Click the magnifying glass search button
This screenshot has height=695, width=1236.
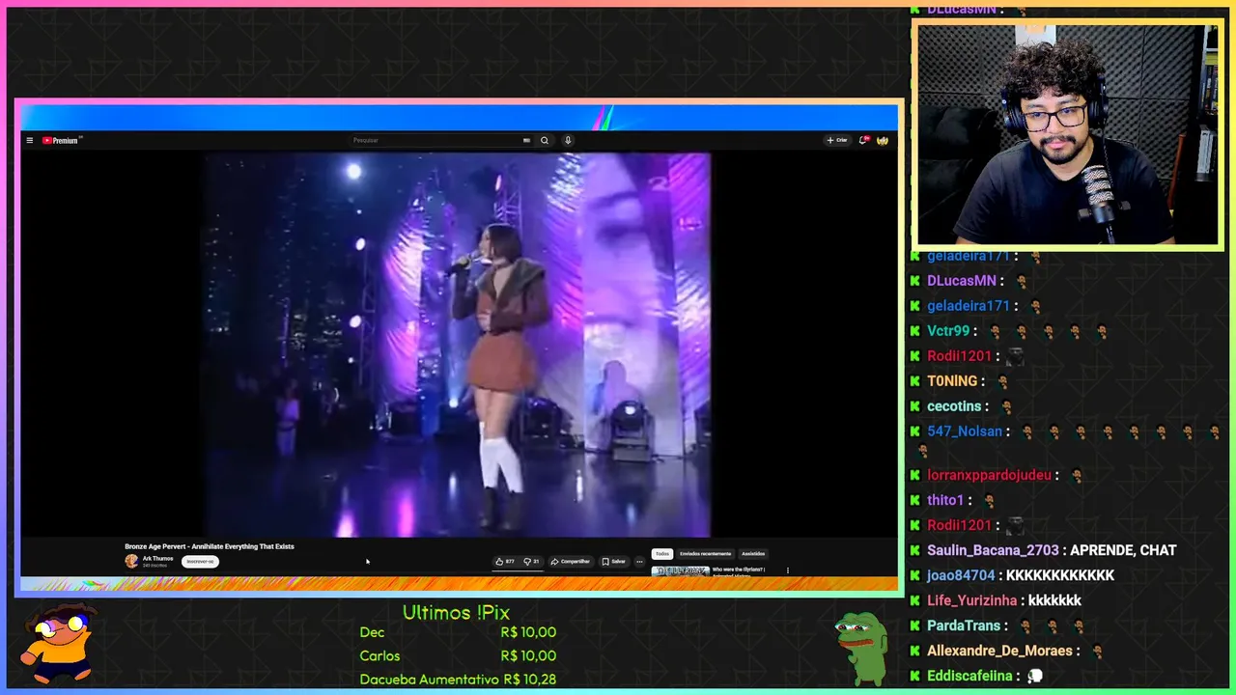[x=545, y=140]
